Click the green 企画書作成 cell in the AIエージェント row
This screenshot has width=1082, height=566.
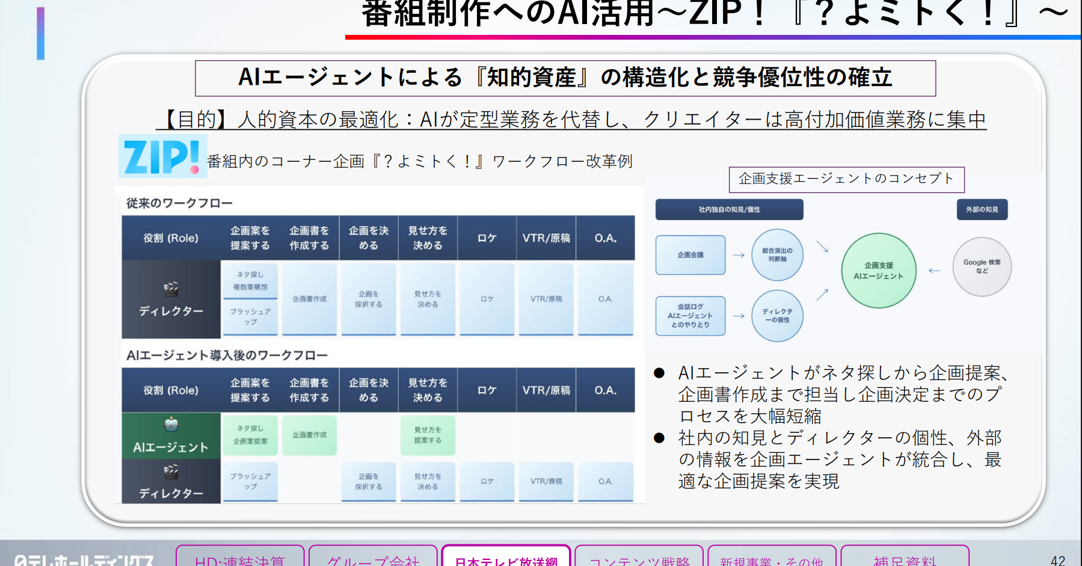pyautogui.click(x=309, y=435)
